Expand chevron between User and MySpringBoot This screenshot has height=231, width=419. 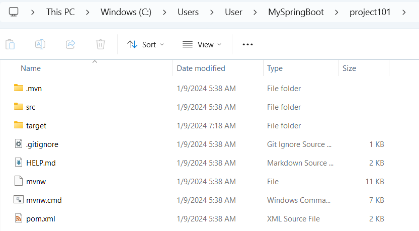(255, 12)
